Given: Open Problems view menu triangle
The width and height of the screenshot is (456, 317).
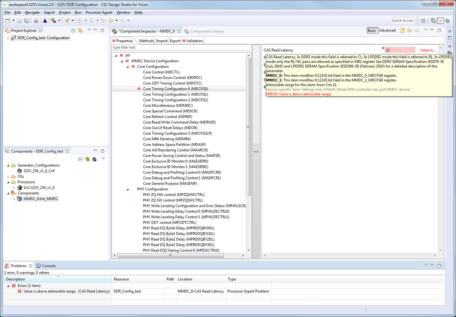Looking at the screenshot, I should point(426,265).
